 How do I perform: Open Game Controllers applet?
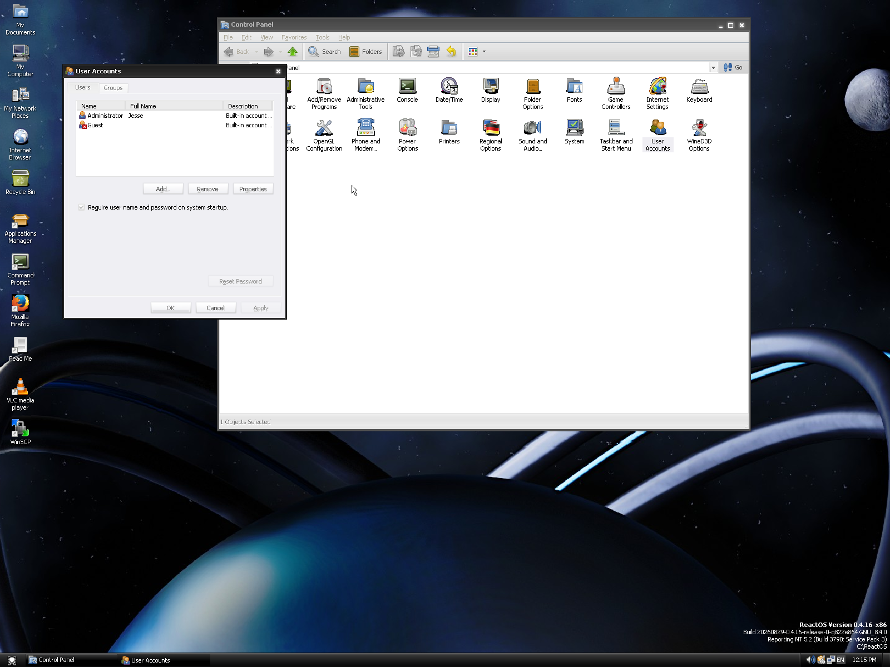[x=616, y=93]
